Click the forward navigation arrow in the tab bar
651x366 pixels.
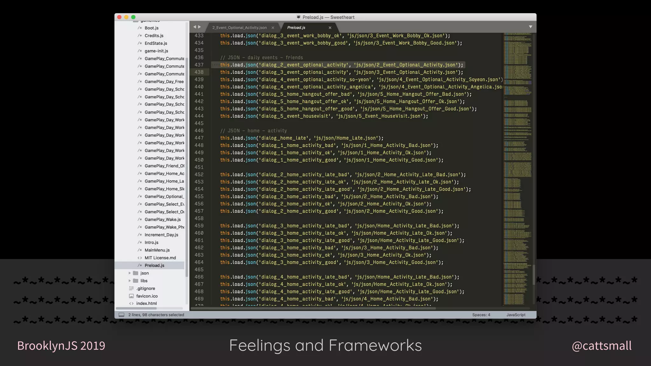(200, 27)
